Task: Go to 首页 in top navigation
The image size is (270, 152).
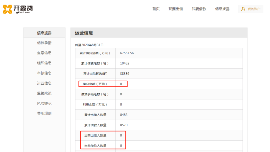Action: pyautogui.click(x=156, y=9)
